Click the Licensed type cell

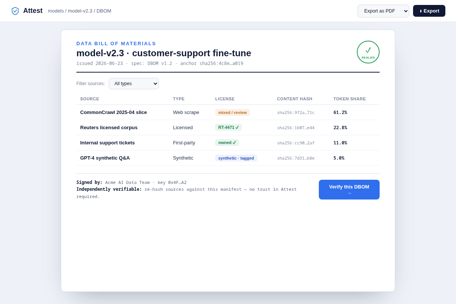point(183,128)
